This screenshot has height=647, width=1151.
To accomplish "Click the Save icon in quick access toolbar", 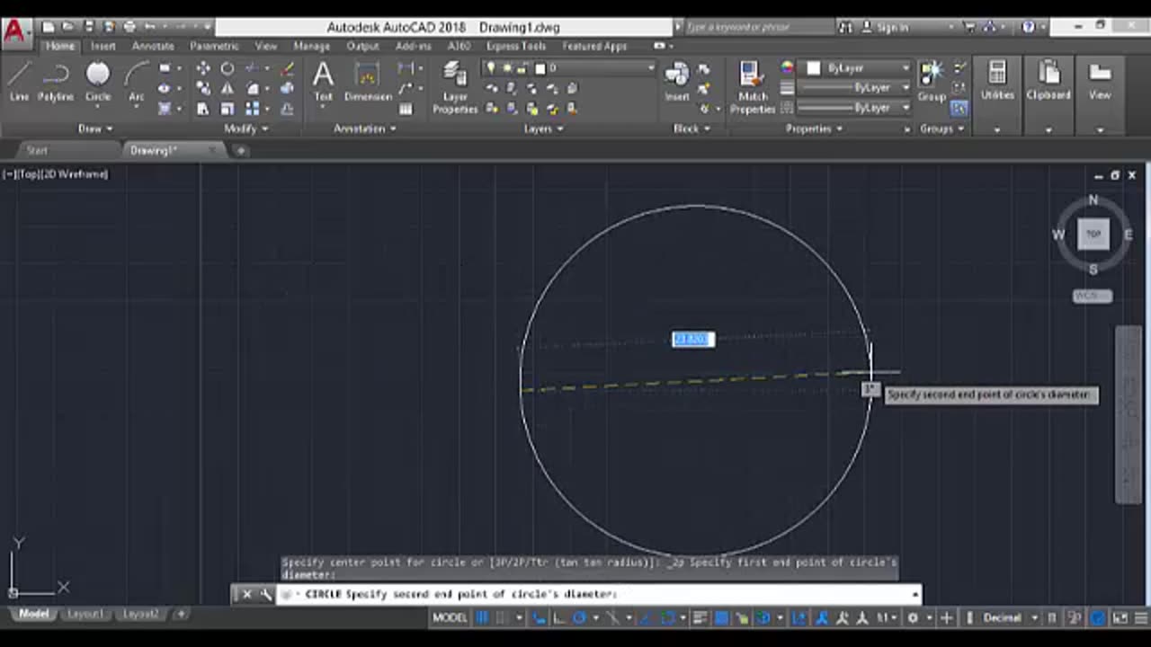I will point(89,27).
